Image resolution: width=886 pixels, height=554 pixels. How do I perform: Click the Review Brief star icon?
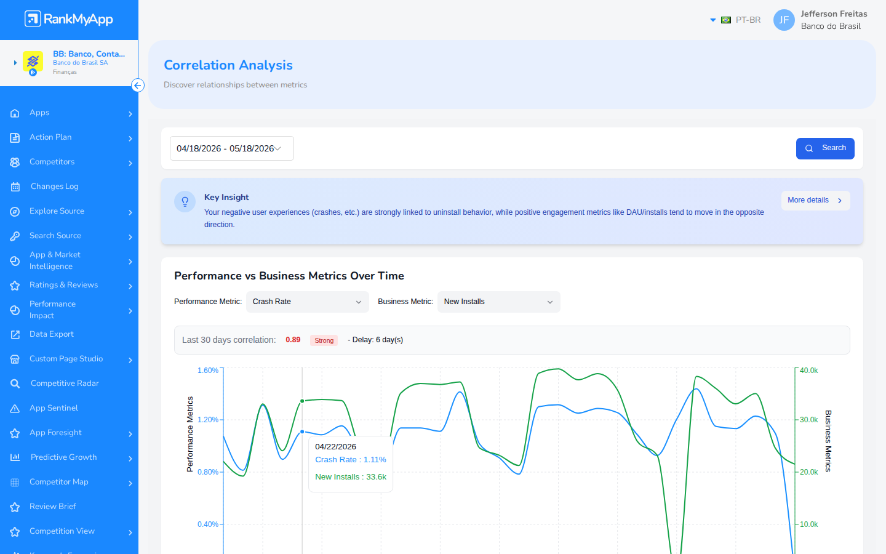click(x=15, y=507)
